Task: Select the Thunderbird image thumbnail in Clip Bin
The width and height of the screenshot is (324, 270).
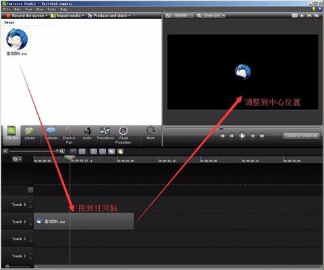Action: click(17, 39)
